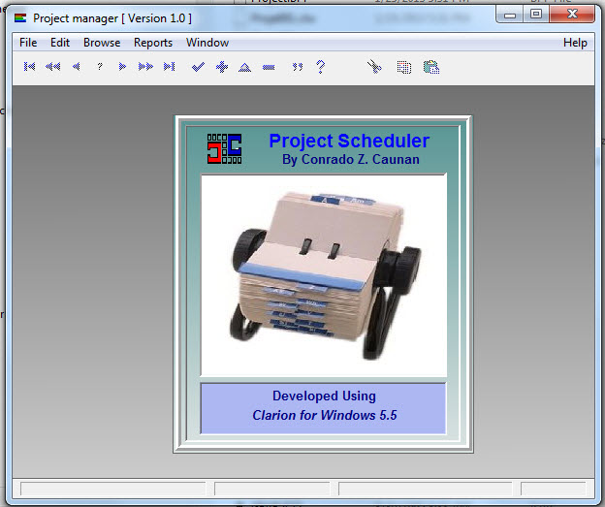The width and height of the screenshot is (605, 507).
Task: Jump to the first record
Action: point(30,67)
